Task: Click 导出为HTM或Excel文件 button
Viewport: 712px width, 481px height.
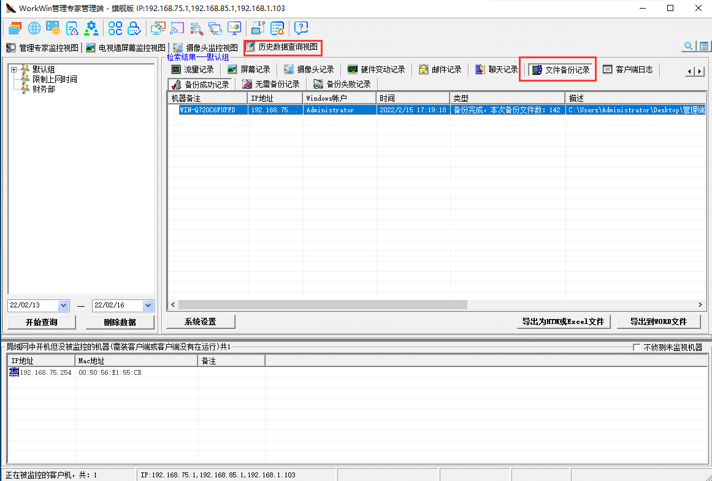Action: click(564, 321)
